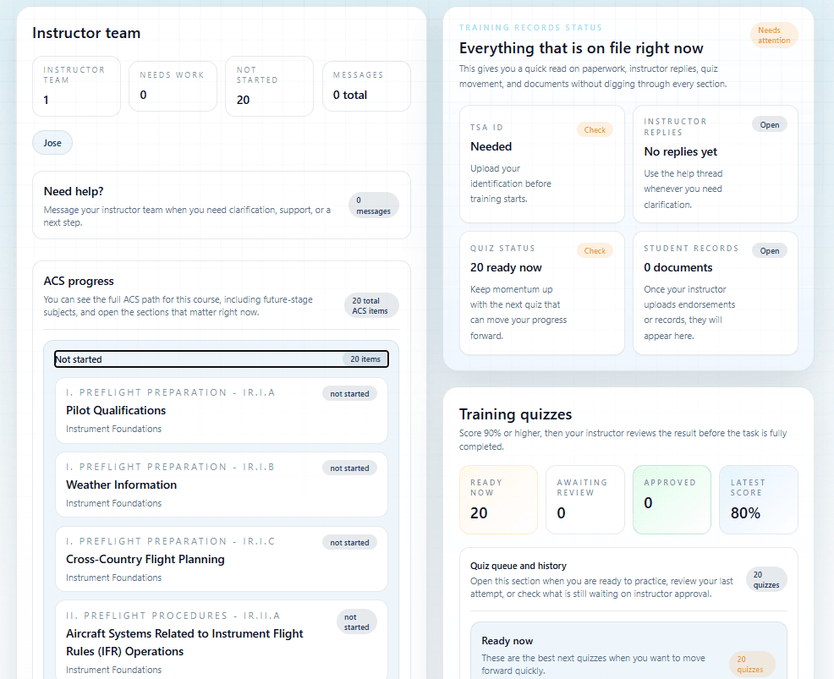Click the Approved 0 stat tile
The height and width of the screenshot is (679, 834).
click(672, 500)
